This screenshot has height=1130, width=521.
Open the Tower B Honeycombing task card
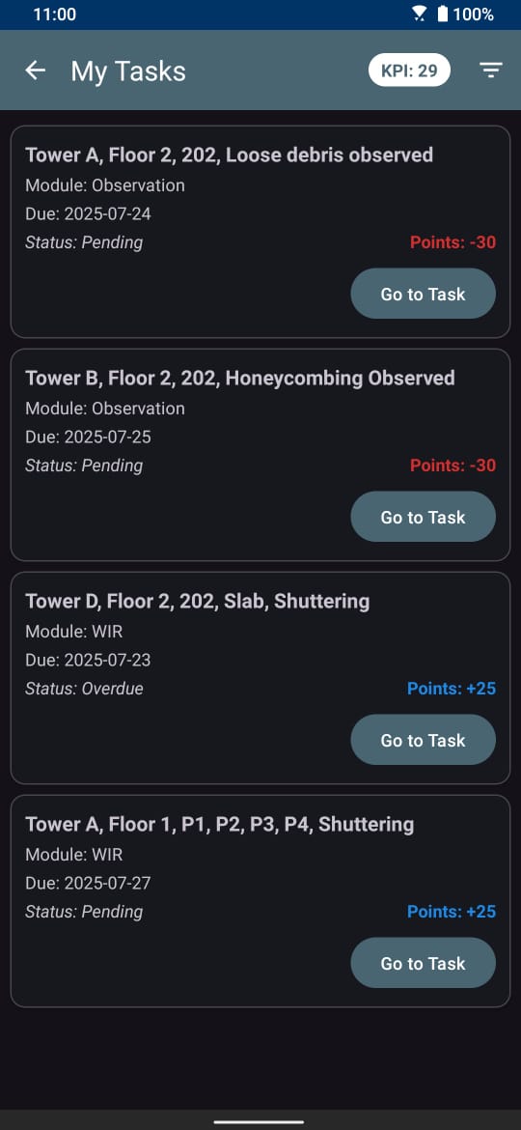tap(260, 455)
